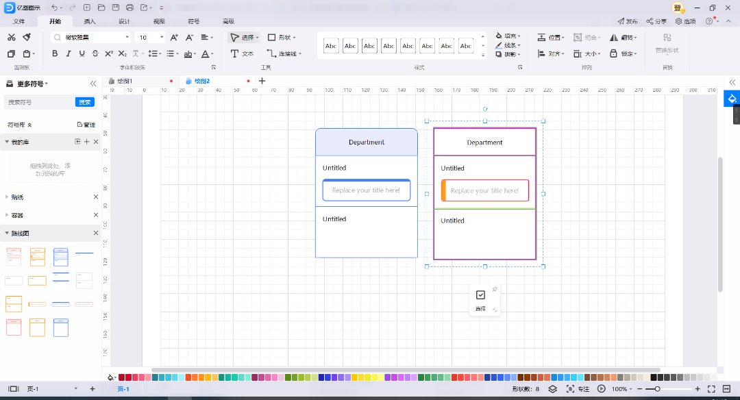Click the 发布 publish button
This screenshot has width=740, height=400.
pyautogui.click(x=626, y=21)
